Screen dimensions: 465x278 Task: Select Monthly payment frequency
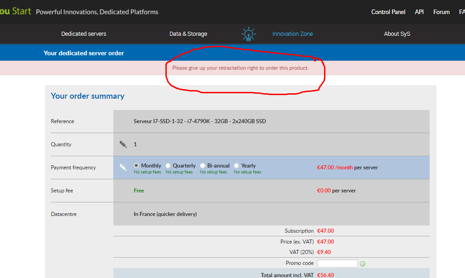(x=136, y=165)
